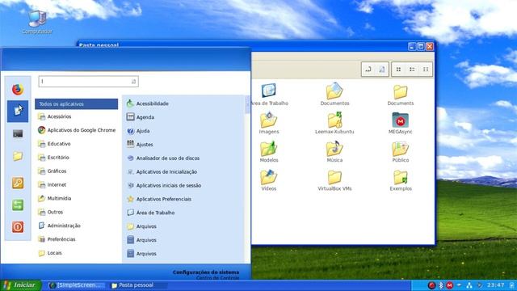The width and height of the screenshot is (517, 291).
Task: Launch Firefox from the menu favorites sidebar
Action: click(18, 90)
